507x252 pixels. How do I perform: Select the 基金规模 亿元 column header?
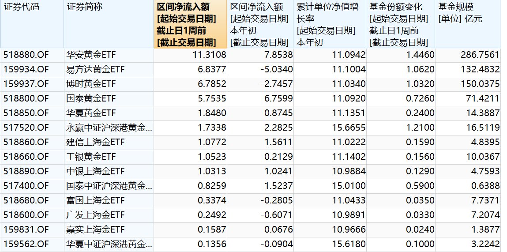(x=468, y=24)
